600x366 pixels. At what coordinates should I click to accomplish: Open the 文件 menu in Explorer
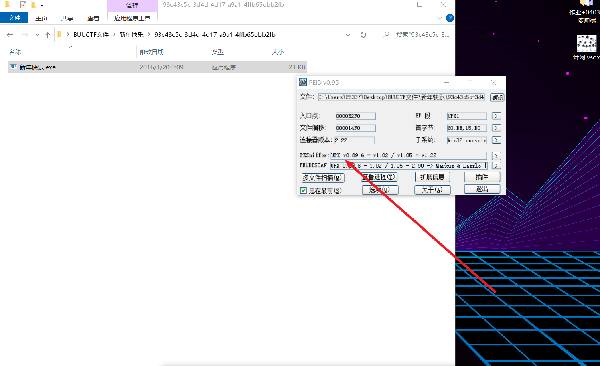pyautogui.click(x=14, y=18)
